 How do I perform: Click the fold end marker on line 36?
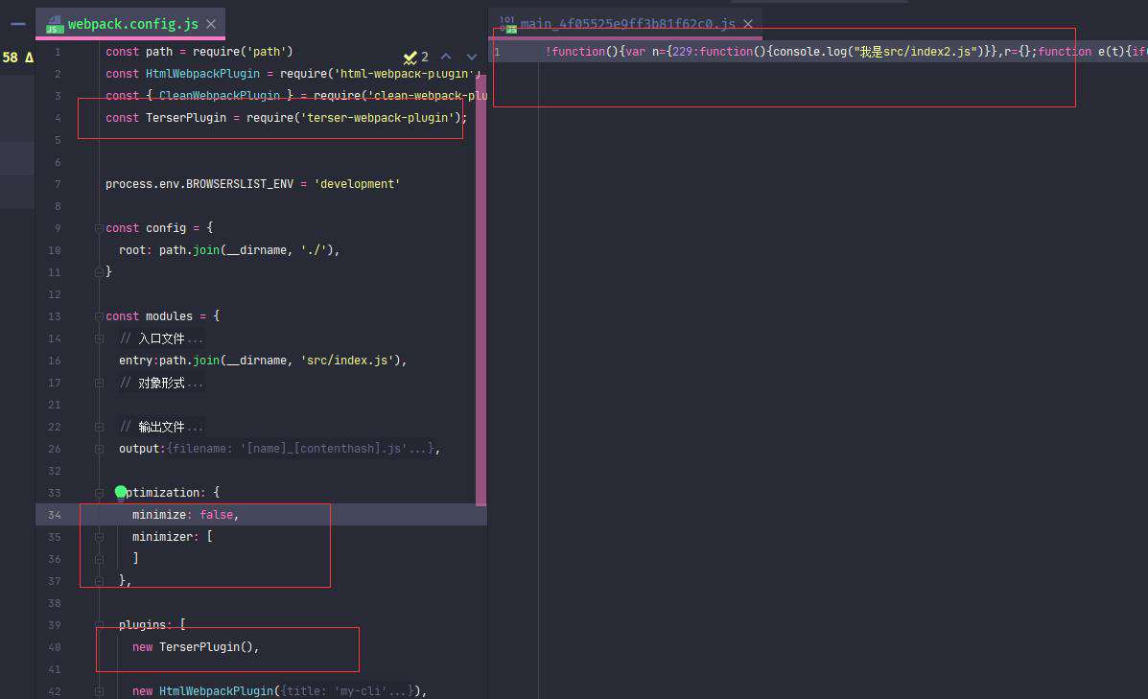pos(99,559)
